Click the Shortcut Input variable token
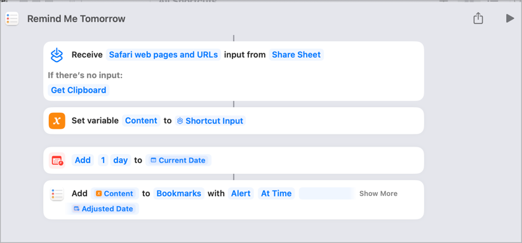Screen dimensions: 522x243 pos(210,121)
